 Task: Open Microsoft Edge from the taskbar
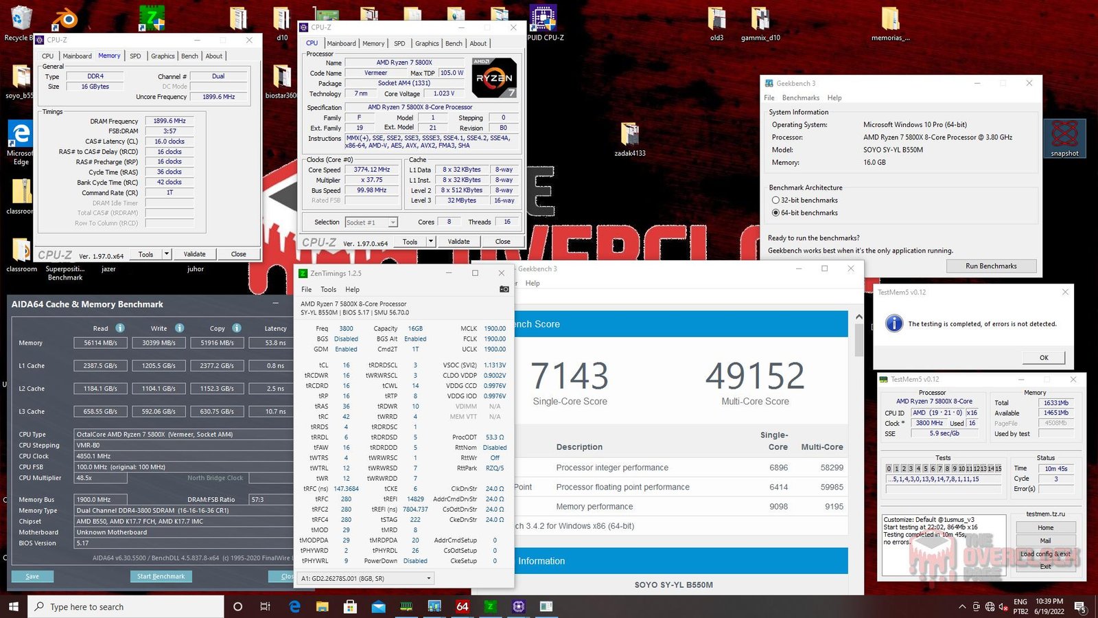[295, 606]
